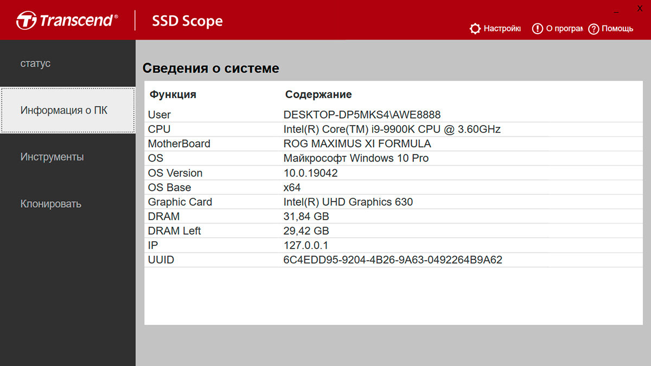Select the version value 10.0.19042

[x=311, y=173]
